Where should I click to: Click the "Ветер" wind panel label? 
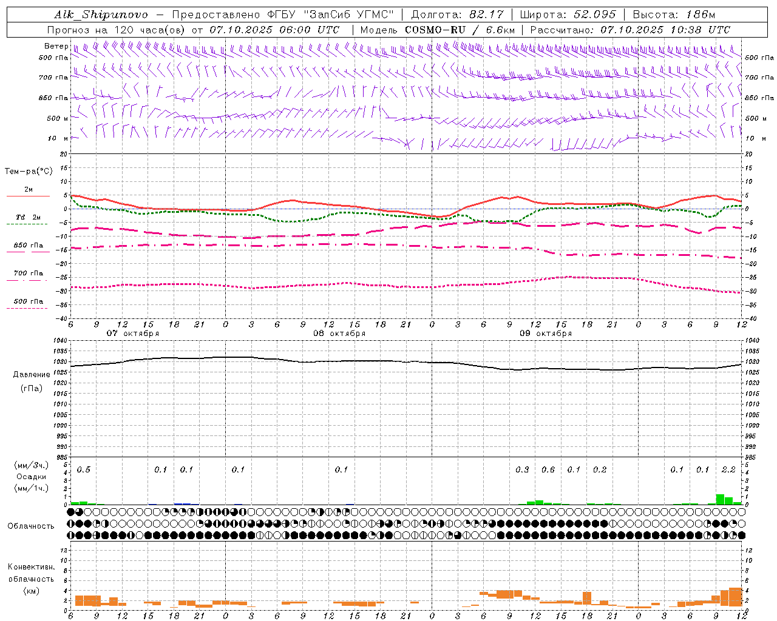click(x=56, y=46)
